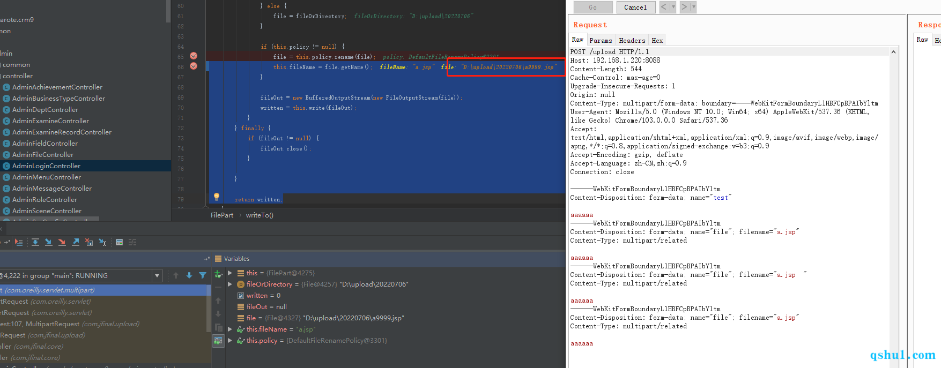This screenshot has width=941, height=368.
Task: Click the Show Execution Point debugger icon
Action: point(19,242)
